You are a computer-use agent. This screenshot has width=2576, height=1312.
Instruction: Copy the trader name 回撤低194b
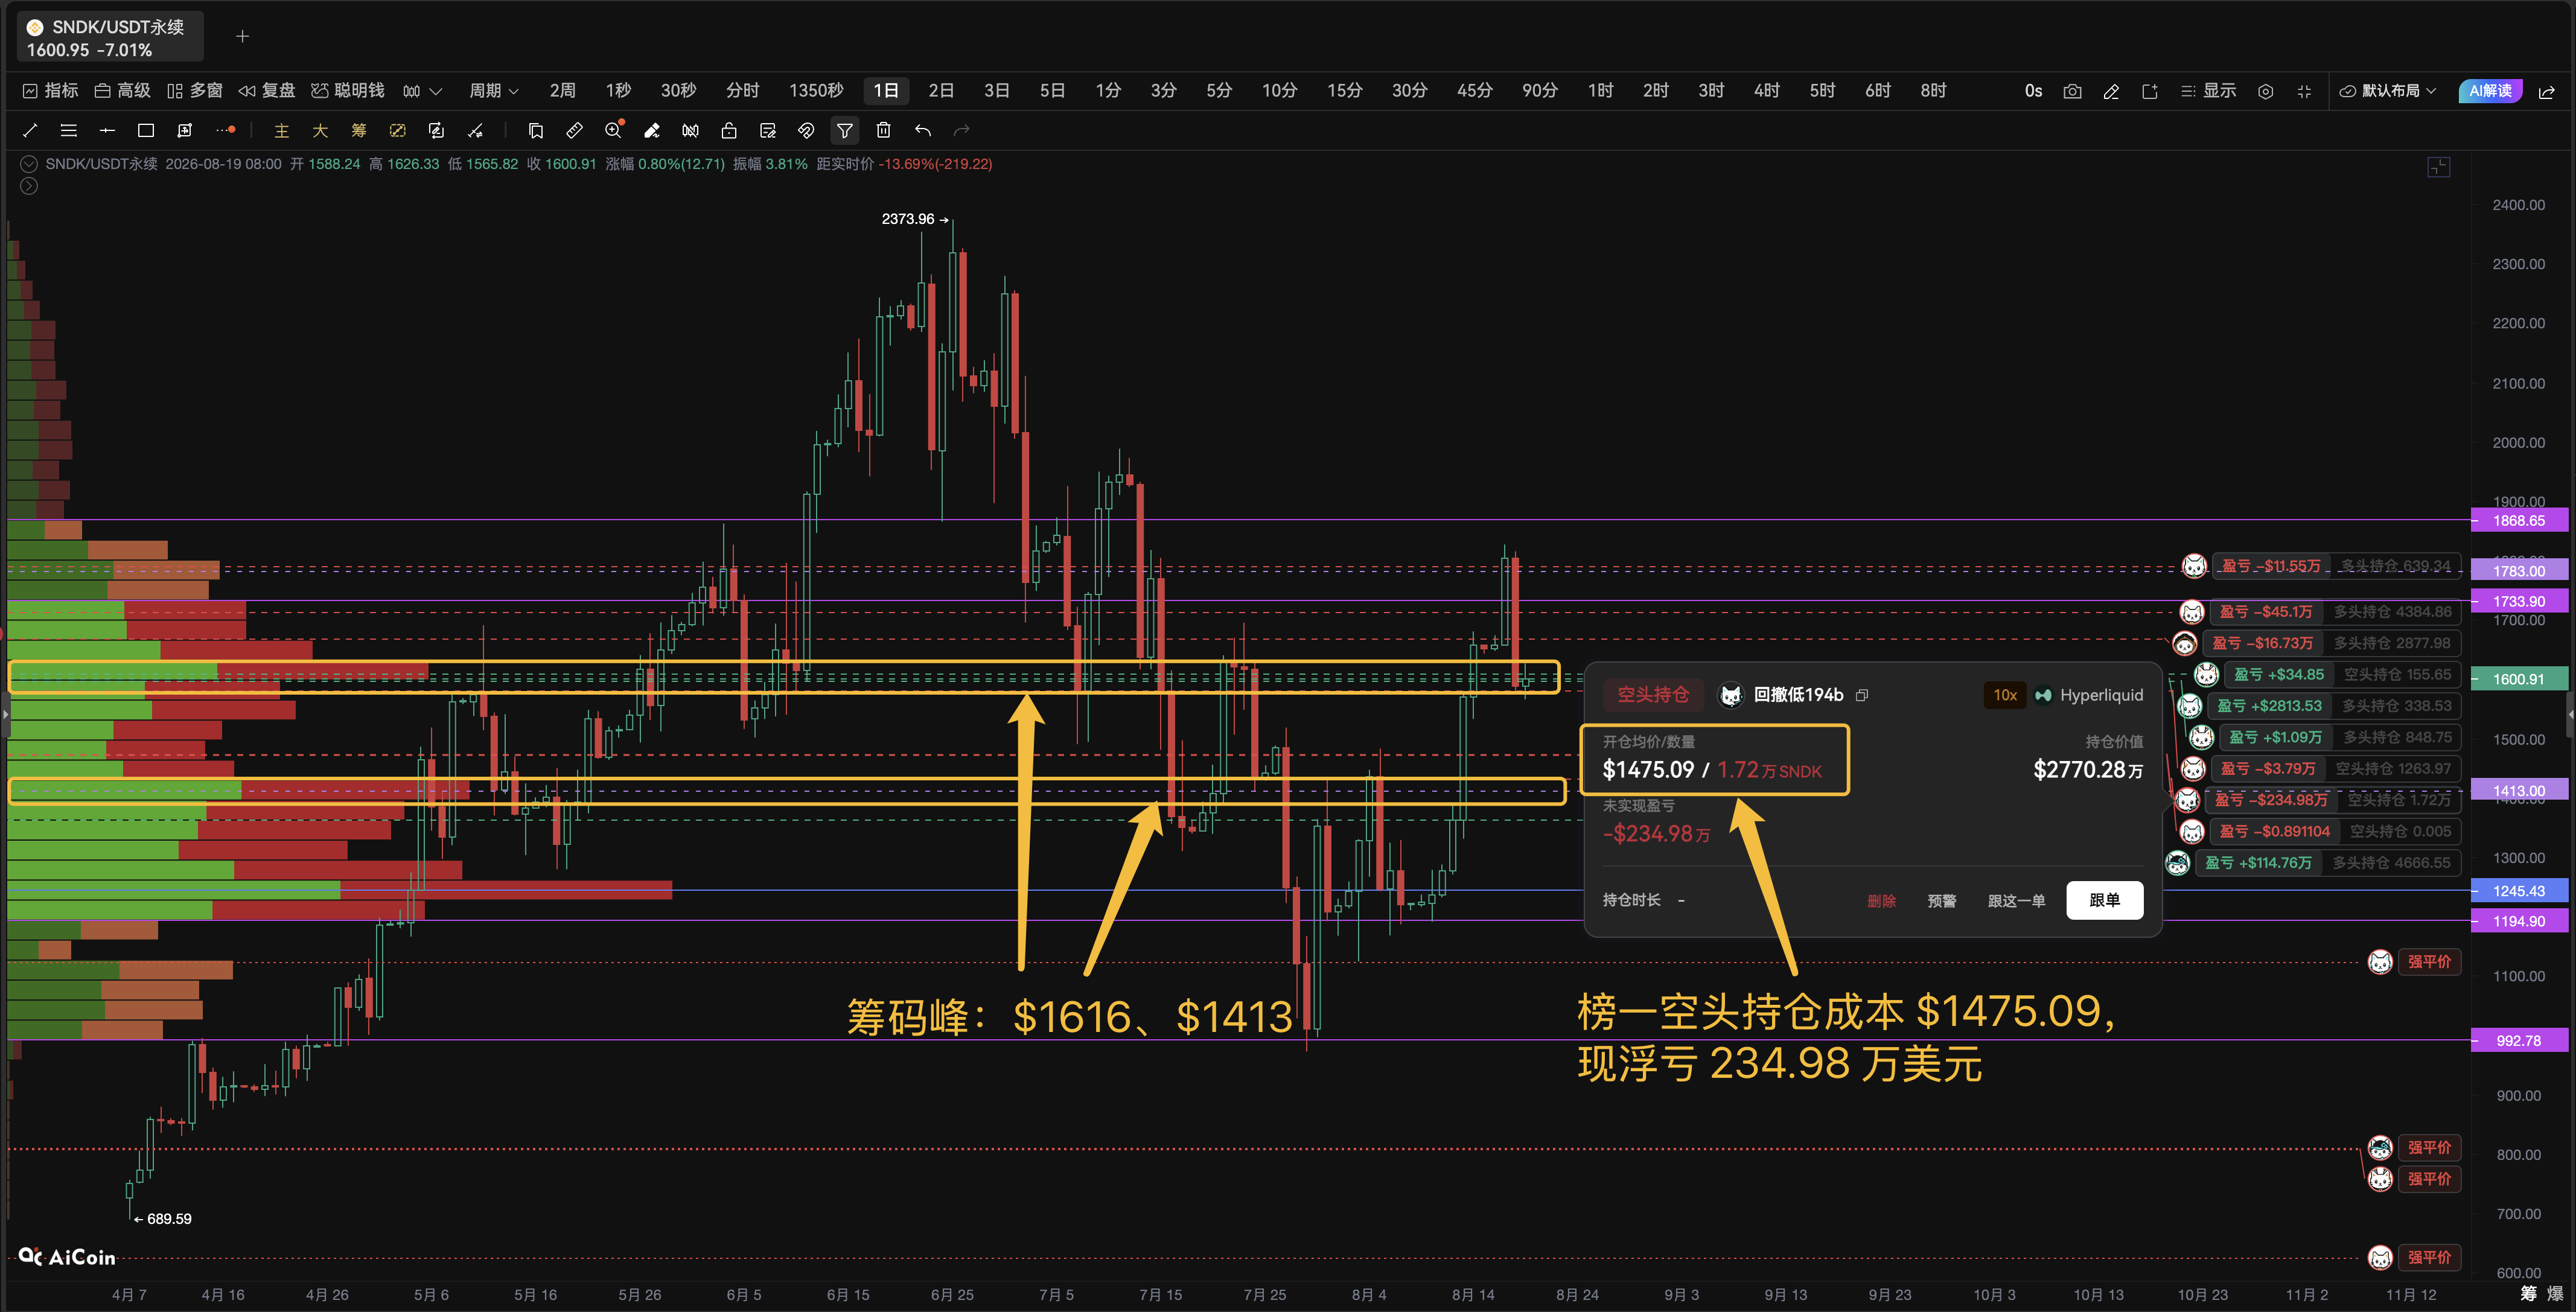[x=1862, y=695]
